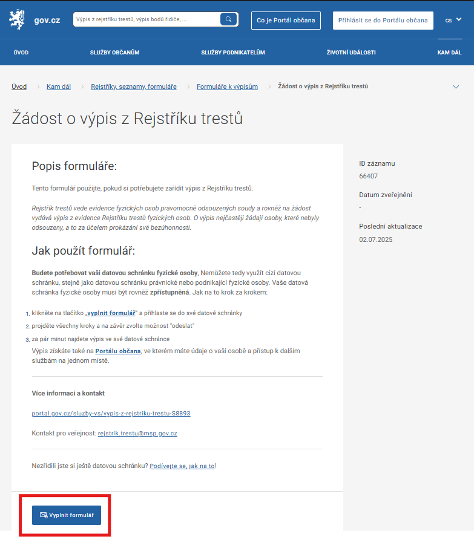
Task: Click Úvod breadcrumb link
Action: tap(19, 86)
